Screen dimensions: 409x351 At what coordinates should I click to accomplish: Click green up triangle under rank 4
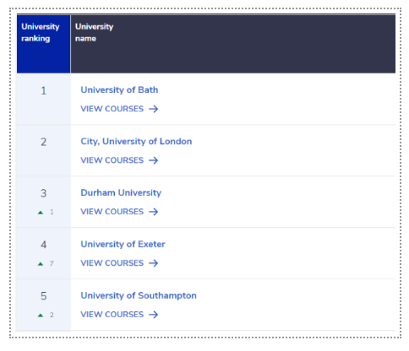41,264
